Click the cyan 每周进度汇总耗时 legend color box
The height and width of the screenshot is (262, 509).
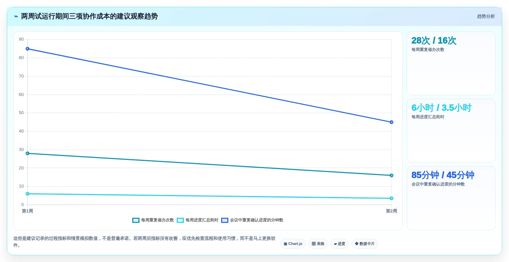pos(180,220)
